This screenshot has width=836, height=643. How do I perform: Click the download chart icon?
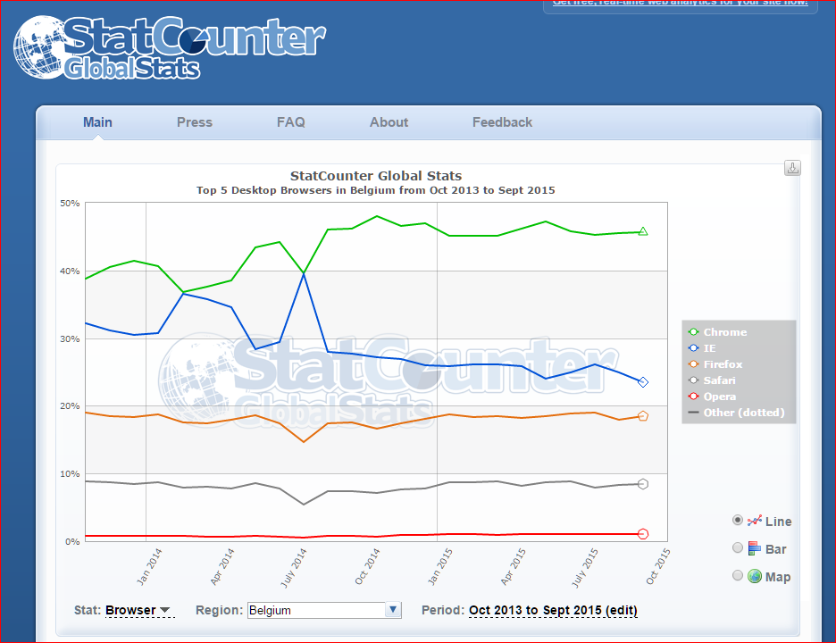[x=792, y=169]
